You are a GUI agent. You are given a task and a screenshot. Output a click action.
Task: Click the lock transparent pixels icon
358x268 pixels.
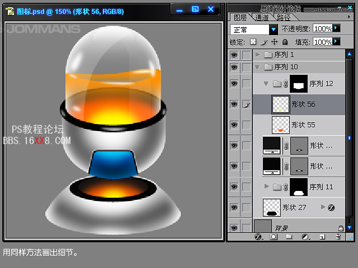(253, 42)
